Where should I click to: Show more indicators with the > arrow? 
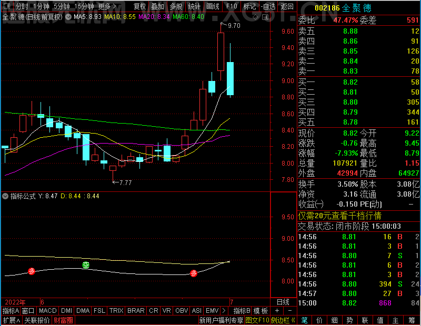(x=224, y=311)
